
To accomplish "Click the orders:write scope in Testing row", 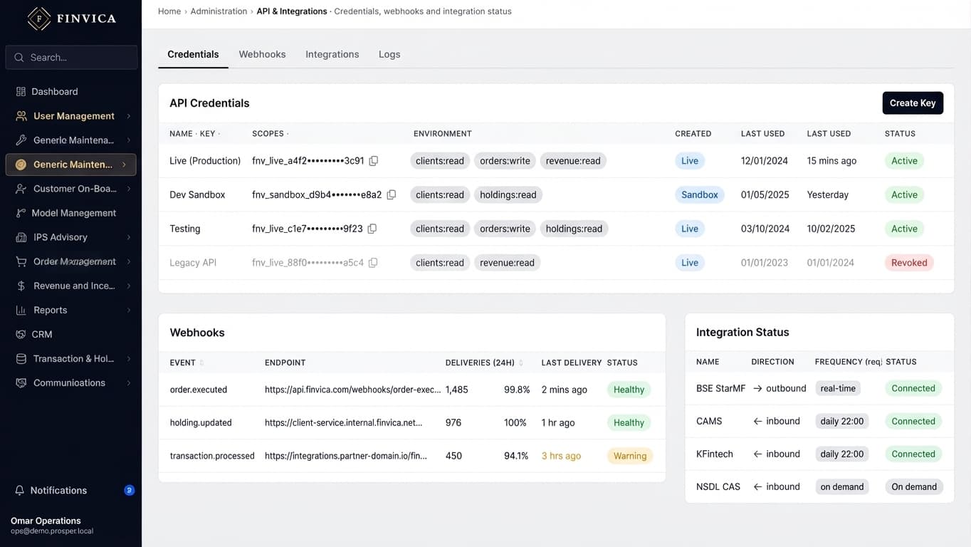I will 505,229.
